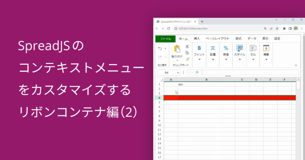Image resolution: width=305 pixels, height=160 pixels.
Task: Select column D header
Action: 256,80
